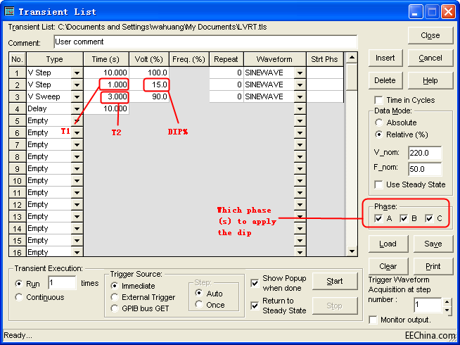Viewport: 460px width, 345px height.
Task: Open Type dropdown for row 1
Action: (77, 73)
